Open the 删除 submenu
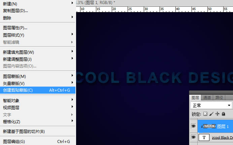The image size is (233, 145). click(38, 18)
